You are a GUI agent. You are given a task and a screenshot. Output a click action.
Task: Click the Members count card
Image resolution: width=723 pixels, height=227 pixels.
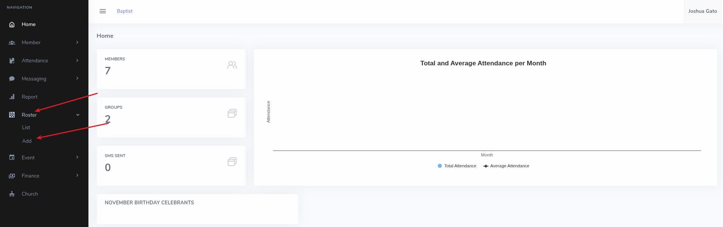point(171,69)
